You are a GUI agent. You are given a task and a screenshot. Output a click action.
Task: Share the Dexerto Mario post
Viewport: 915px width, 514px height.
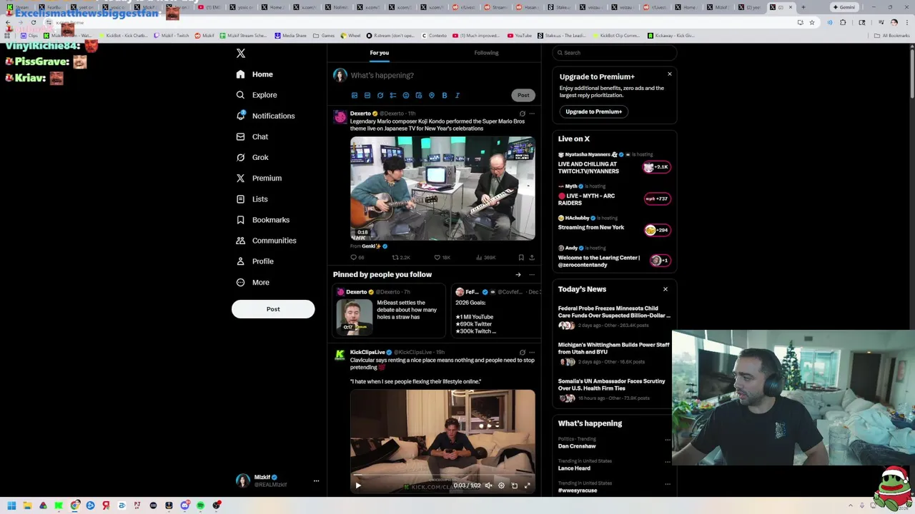pos(531,258)
